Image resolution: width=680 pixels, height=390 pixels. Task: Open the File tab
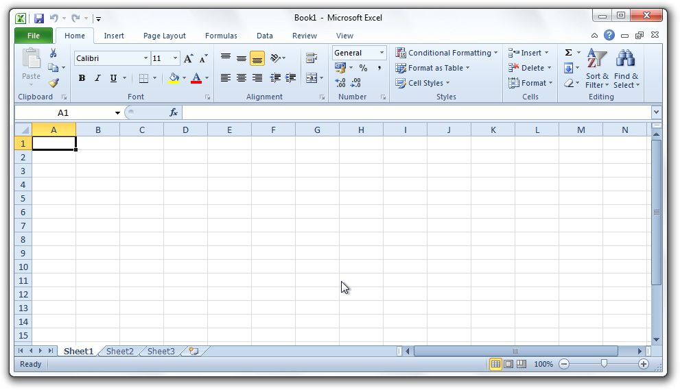click(x=34, y=36)
